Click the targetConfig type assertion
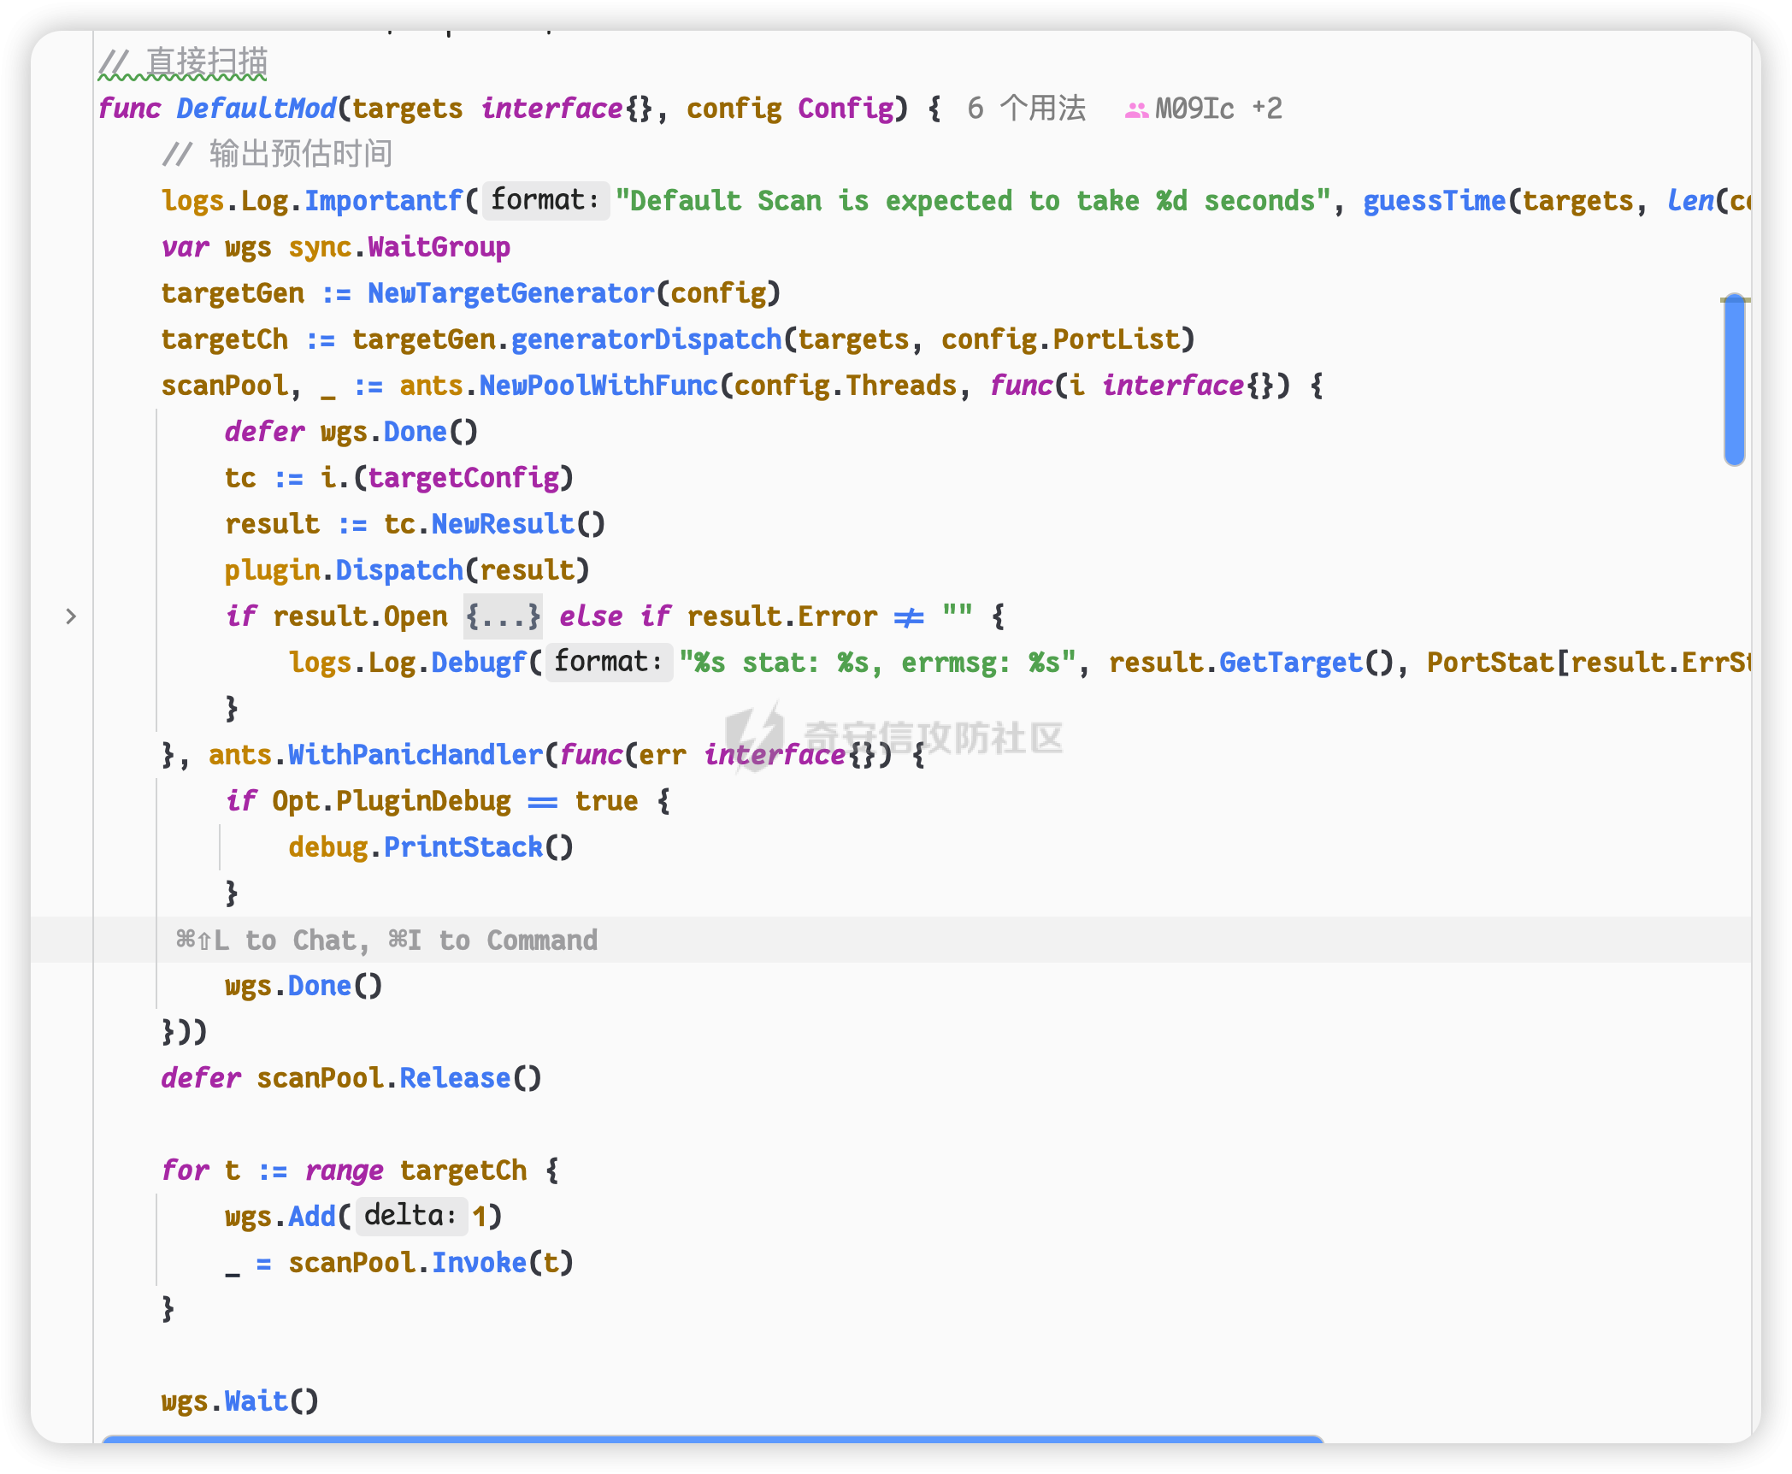 [x=463, y=478]
